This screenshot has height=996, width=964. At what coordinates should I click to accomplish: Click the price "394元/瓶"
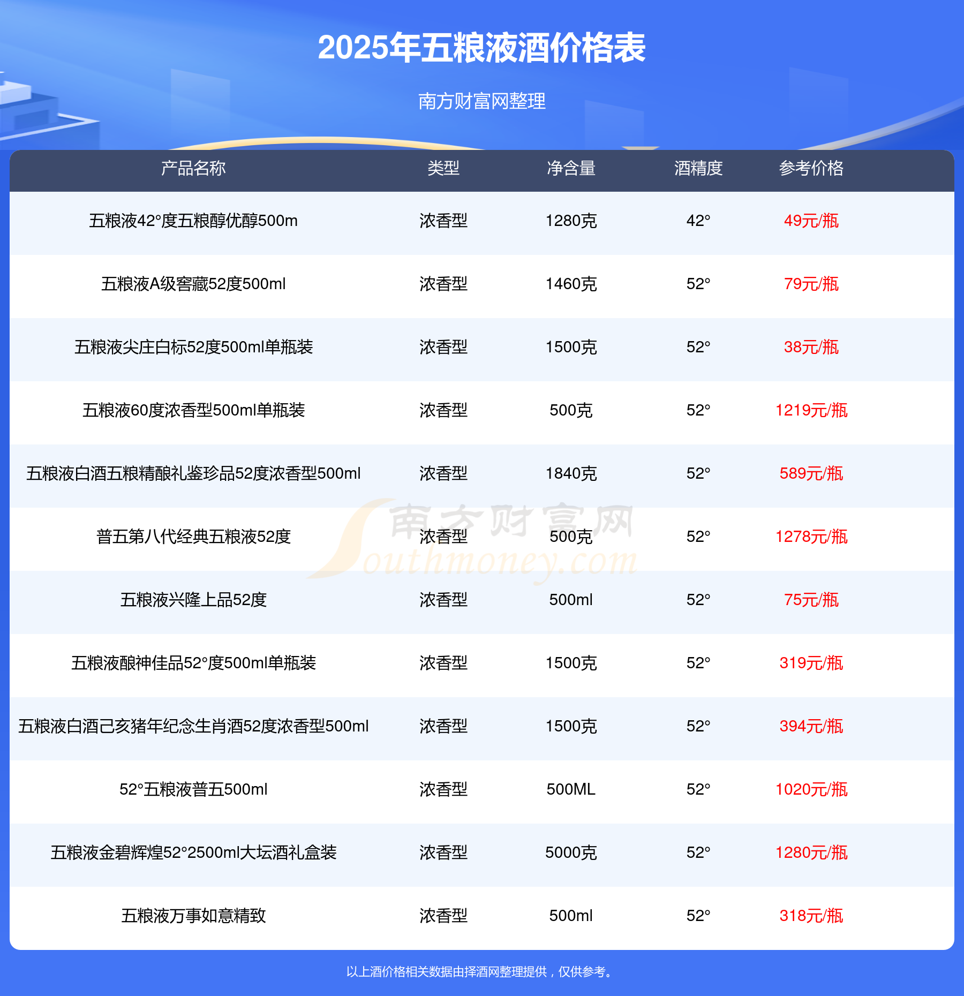pos(811,726)
